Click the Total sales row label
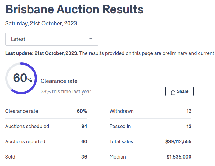This screenshot has height=166, width=215. coord(121,141)
